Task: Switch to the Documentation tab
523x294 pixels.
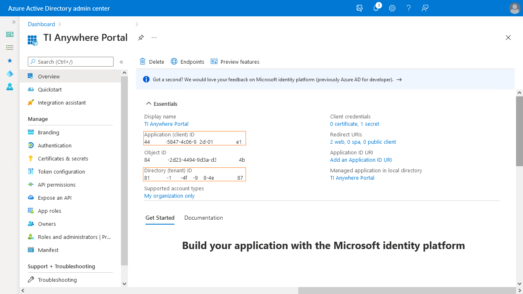Action: [203, 218]
